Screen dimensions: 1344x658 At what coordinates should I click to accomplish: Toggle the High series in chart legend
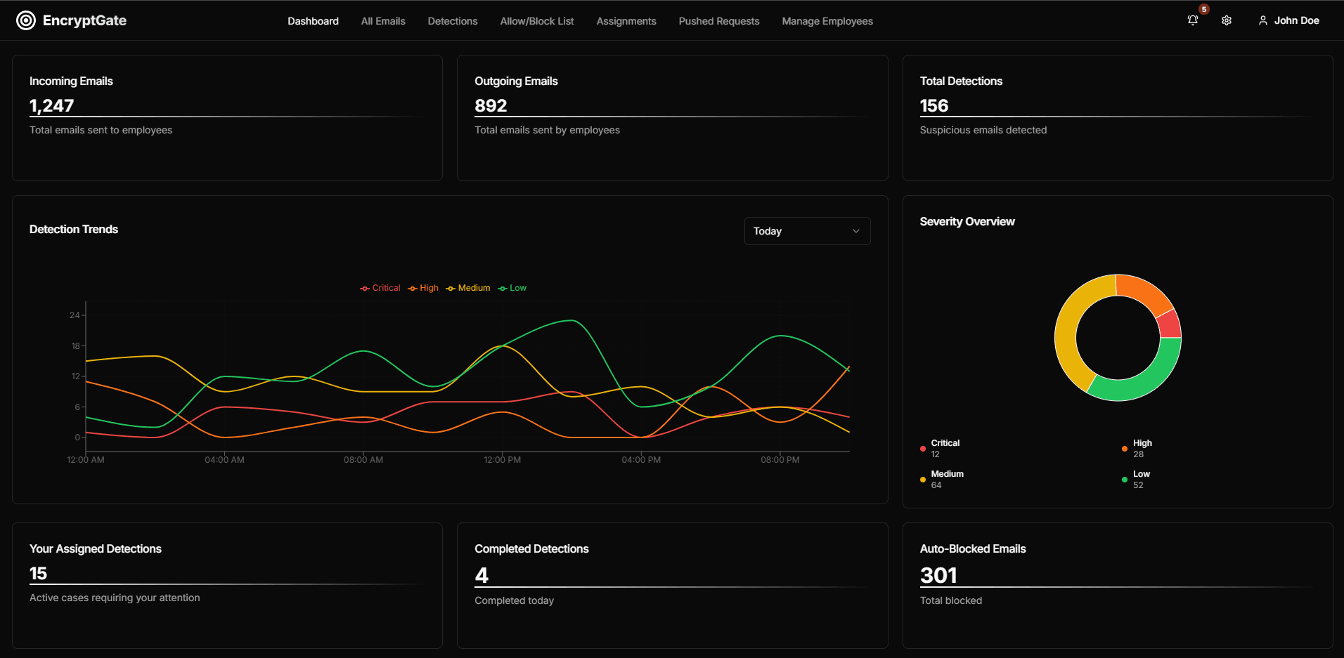click(423, 288)
